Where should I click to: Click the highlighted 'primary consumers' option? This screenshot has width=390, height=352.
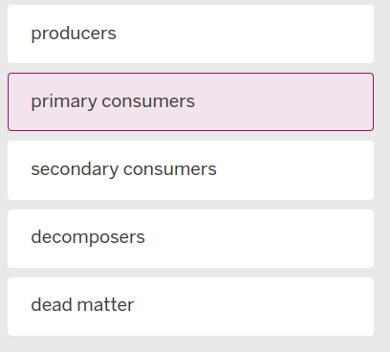tap(190, 101)
